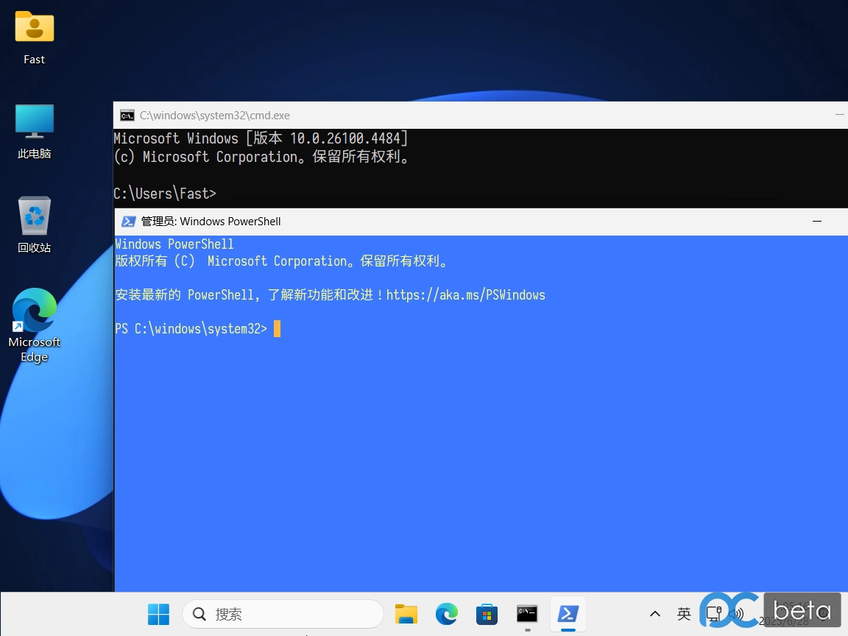848x636 pixels.
Task: Open PowerShell window menu via title bar icon
Action: [x=129, y=221]
